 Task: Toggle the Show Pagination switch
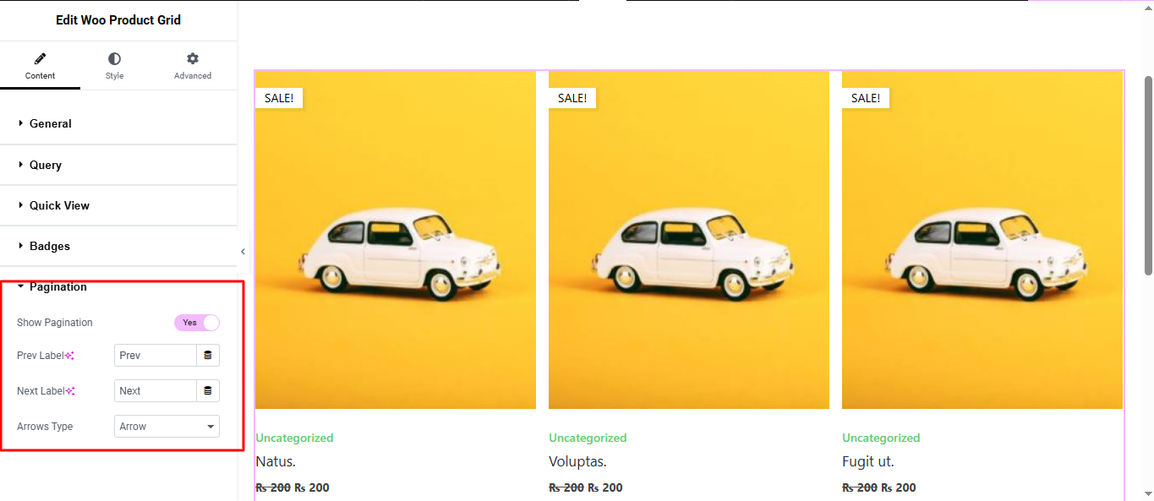point(197,323)
